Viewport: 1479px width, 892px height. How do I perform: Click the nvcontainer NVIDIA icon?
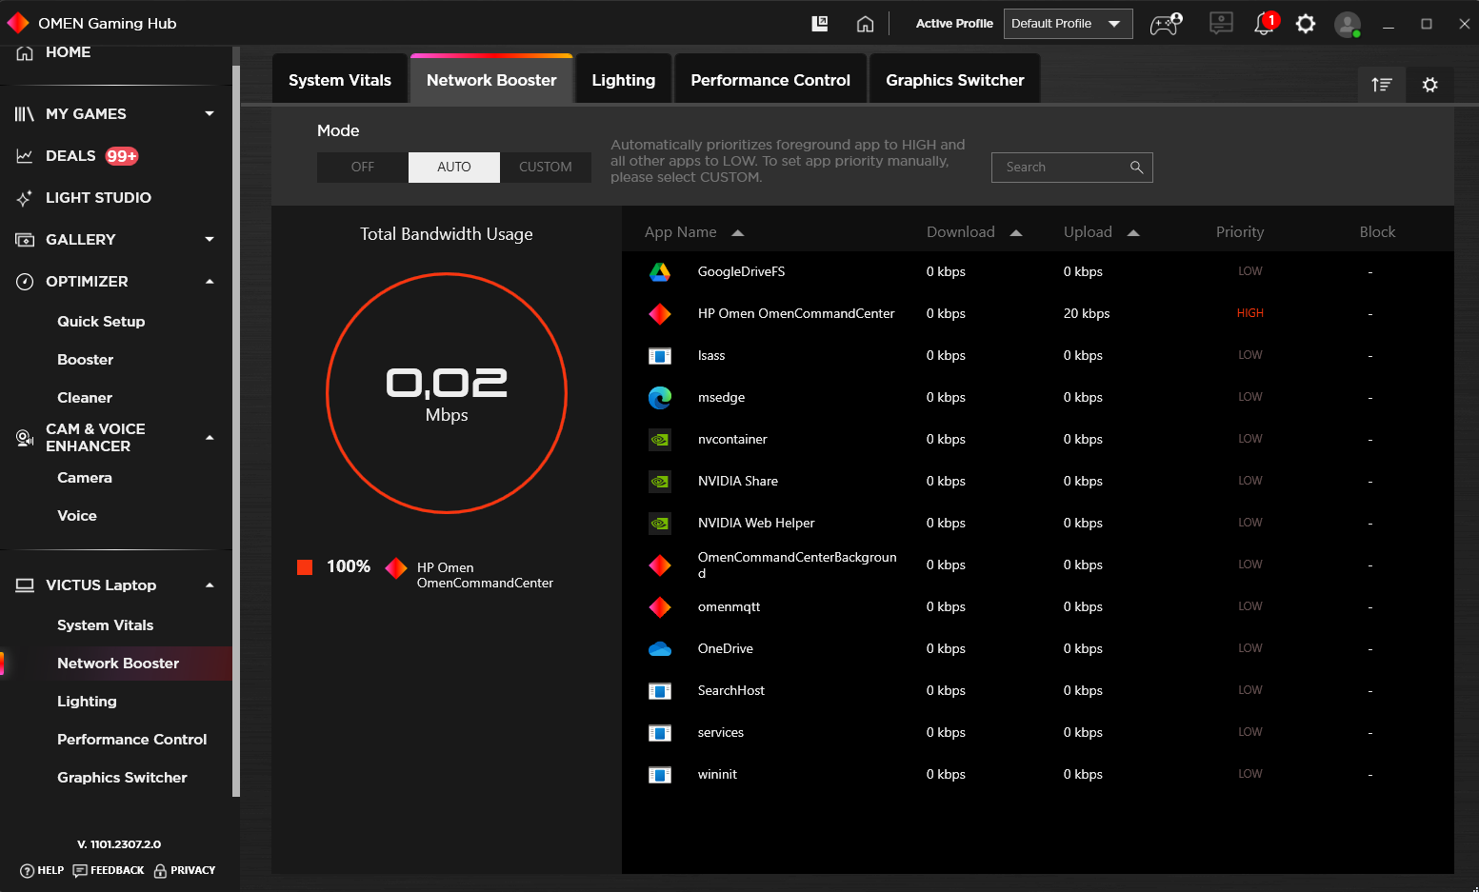[660, 440]
